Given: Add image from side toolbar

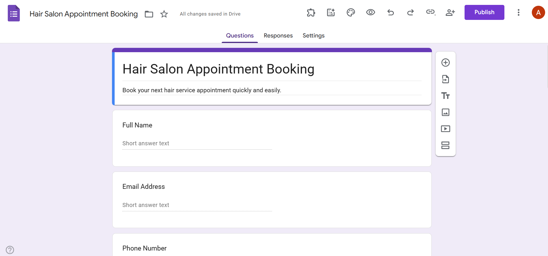Looking at the screenshot, I should click(446, 112).
